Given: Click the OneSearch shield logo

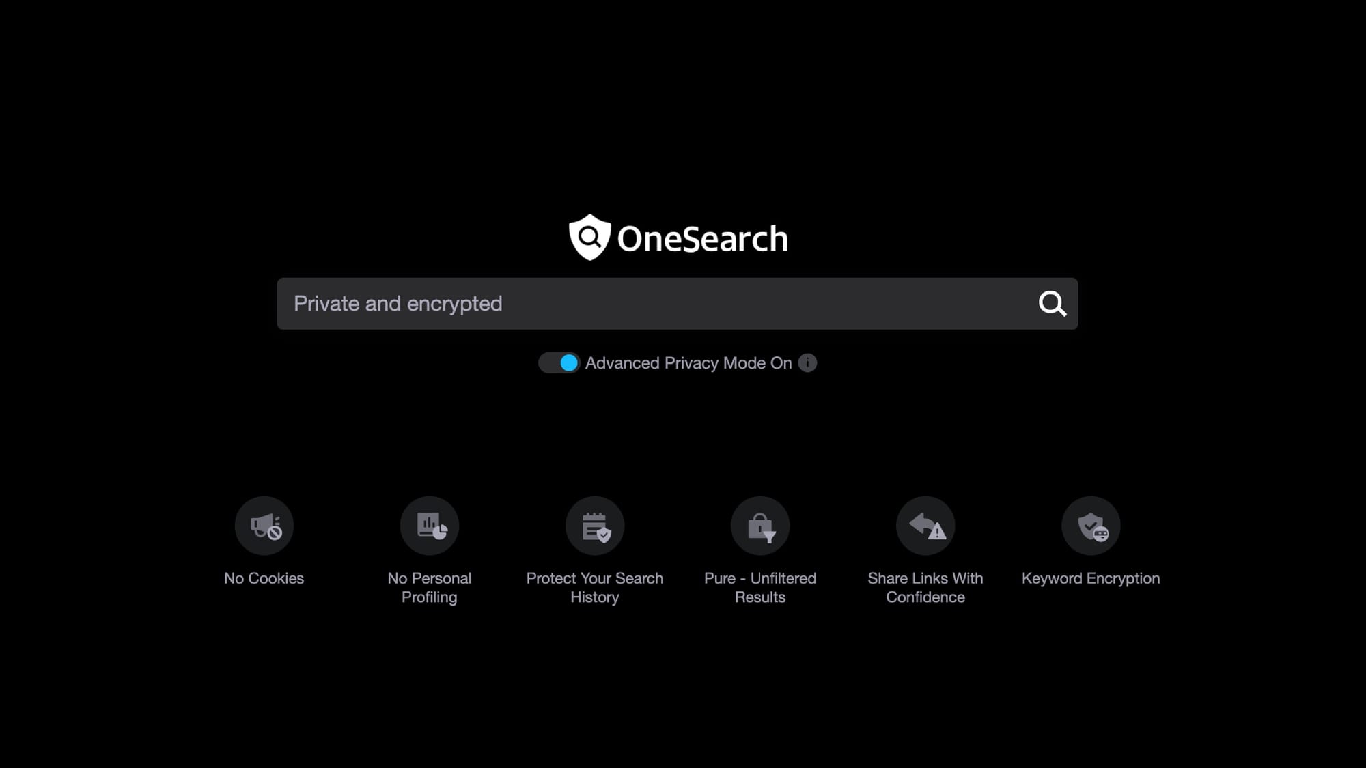Looking at the screenshot, I should (x=589, y=238).
